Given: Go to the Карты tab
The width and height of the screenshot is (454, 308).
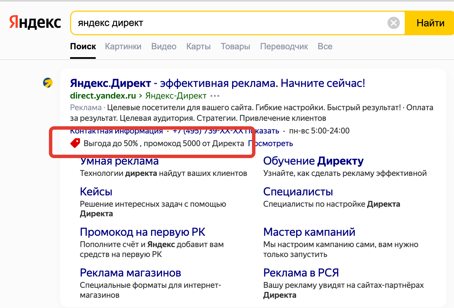Looking at the screenshot, I should (198, 47).
